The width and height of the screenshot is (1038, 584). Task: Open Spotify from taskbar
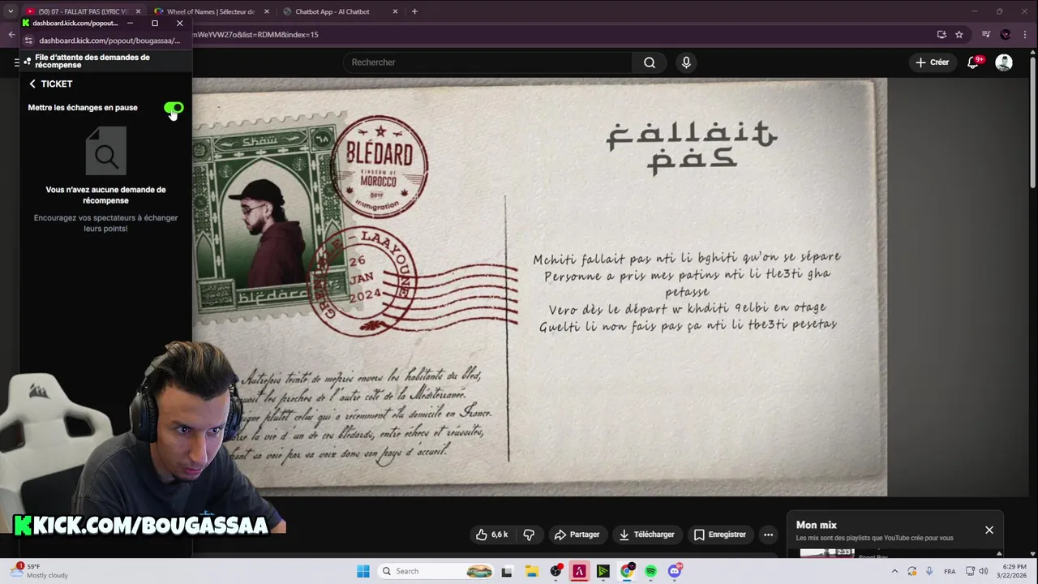[650, 571]
